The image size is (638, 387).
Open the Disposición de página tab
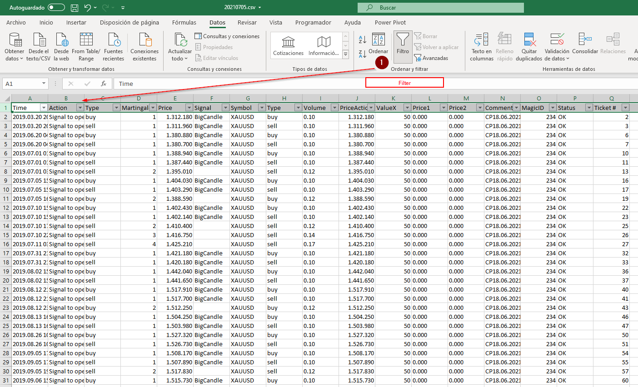coord(130,22)
